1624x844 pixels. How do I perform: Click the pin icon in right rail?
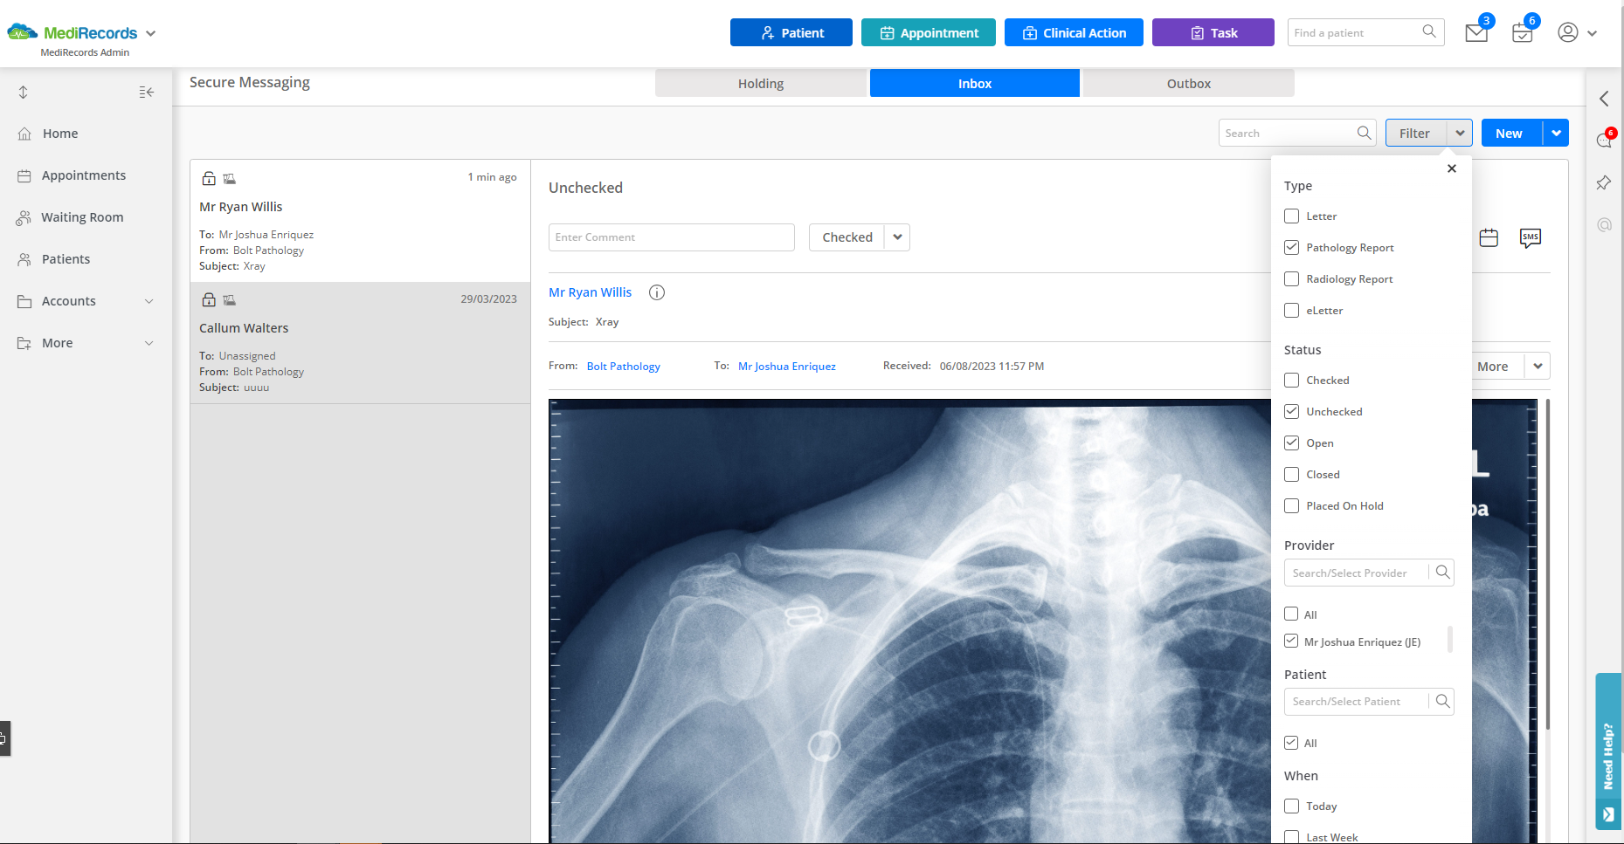(1604, 183)
